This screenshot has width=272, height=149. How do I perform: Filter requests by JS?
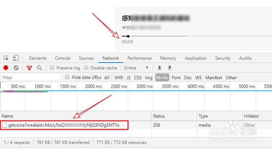point(128,78)
